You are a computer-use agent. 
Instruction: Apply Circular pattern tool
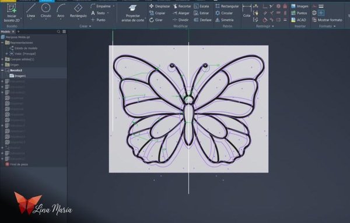point(224,13)
